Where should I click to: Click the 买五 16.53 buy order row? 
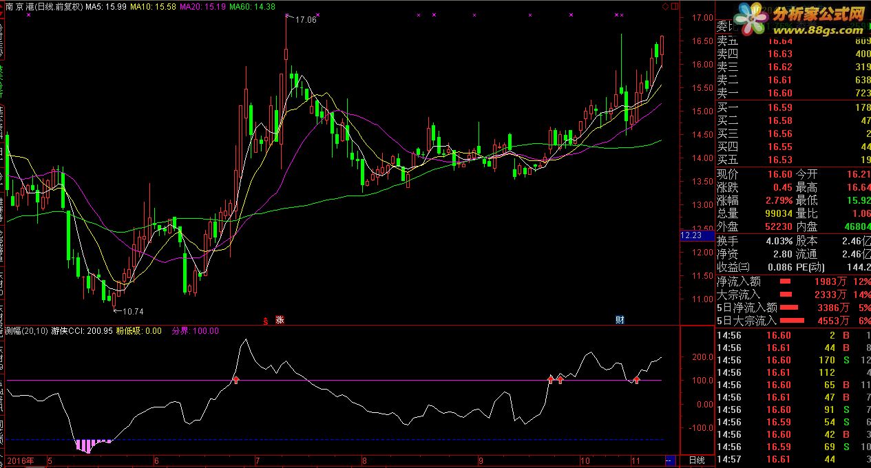[793, 160]
